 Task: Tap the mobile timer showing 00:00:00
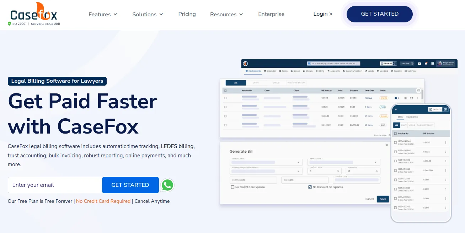point(435,109)
